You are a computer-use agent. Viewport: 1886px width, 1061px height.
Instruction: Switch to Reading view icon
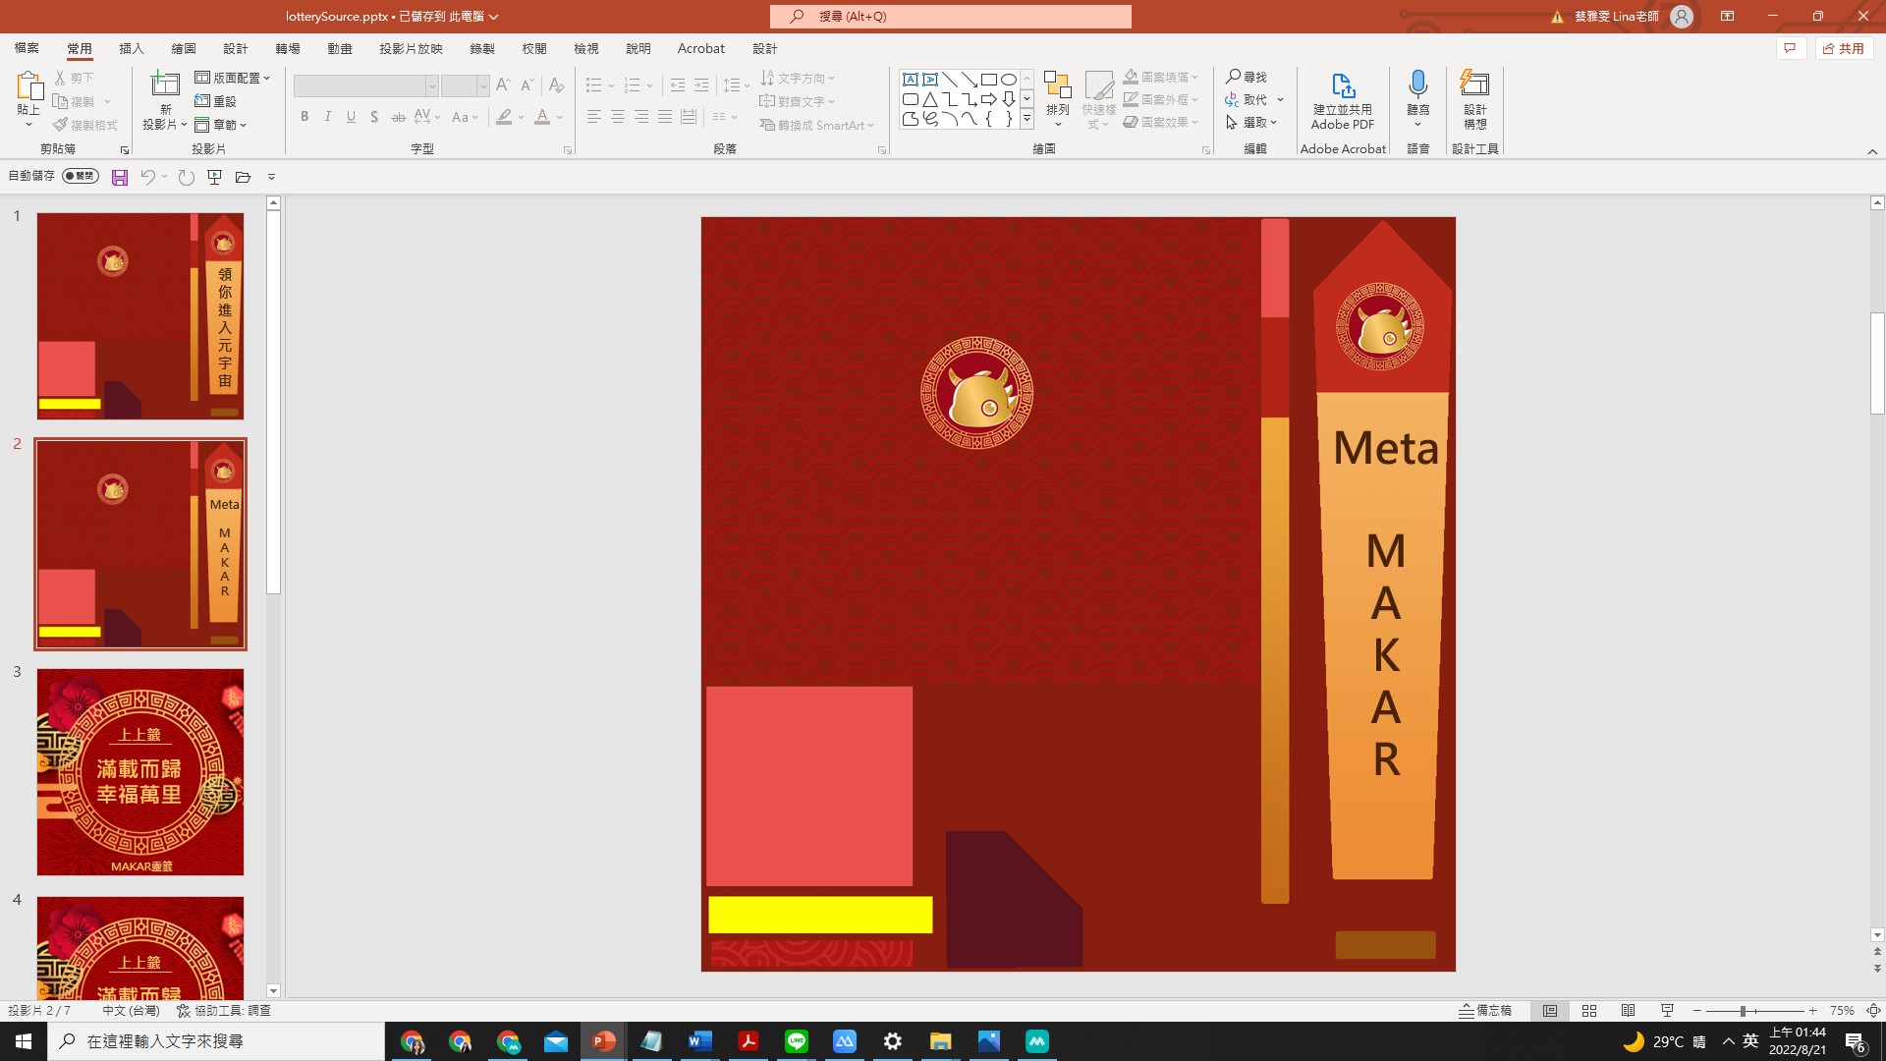pyautogui.click(x=1629, y=1011)
